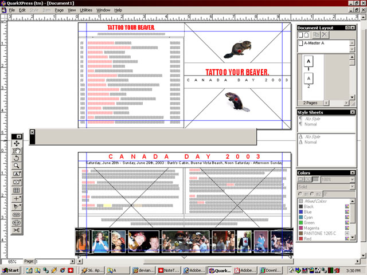Select the Item tool in the tool palette

tap(17, 143)
